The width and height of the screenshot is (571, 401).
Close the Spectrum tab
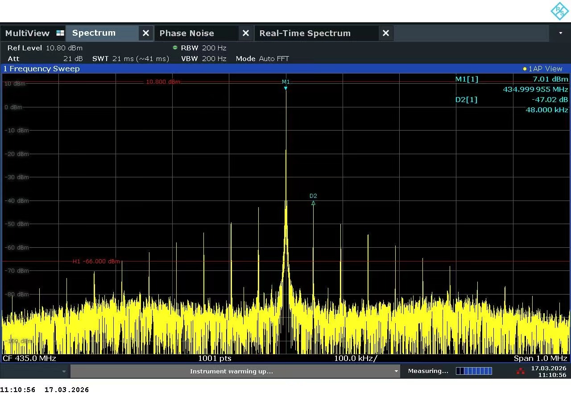click(x=145, y=33)
